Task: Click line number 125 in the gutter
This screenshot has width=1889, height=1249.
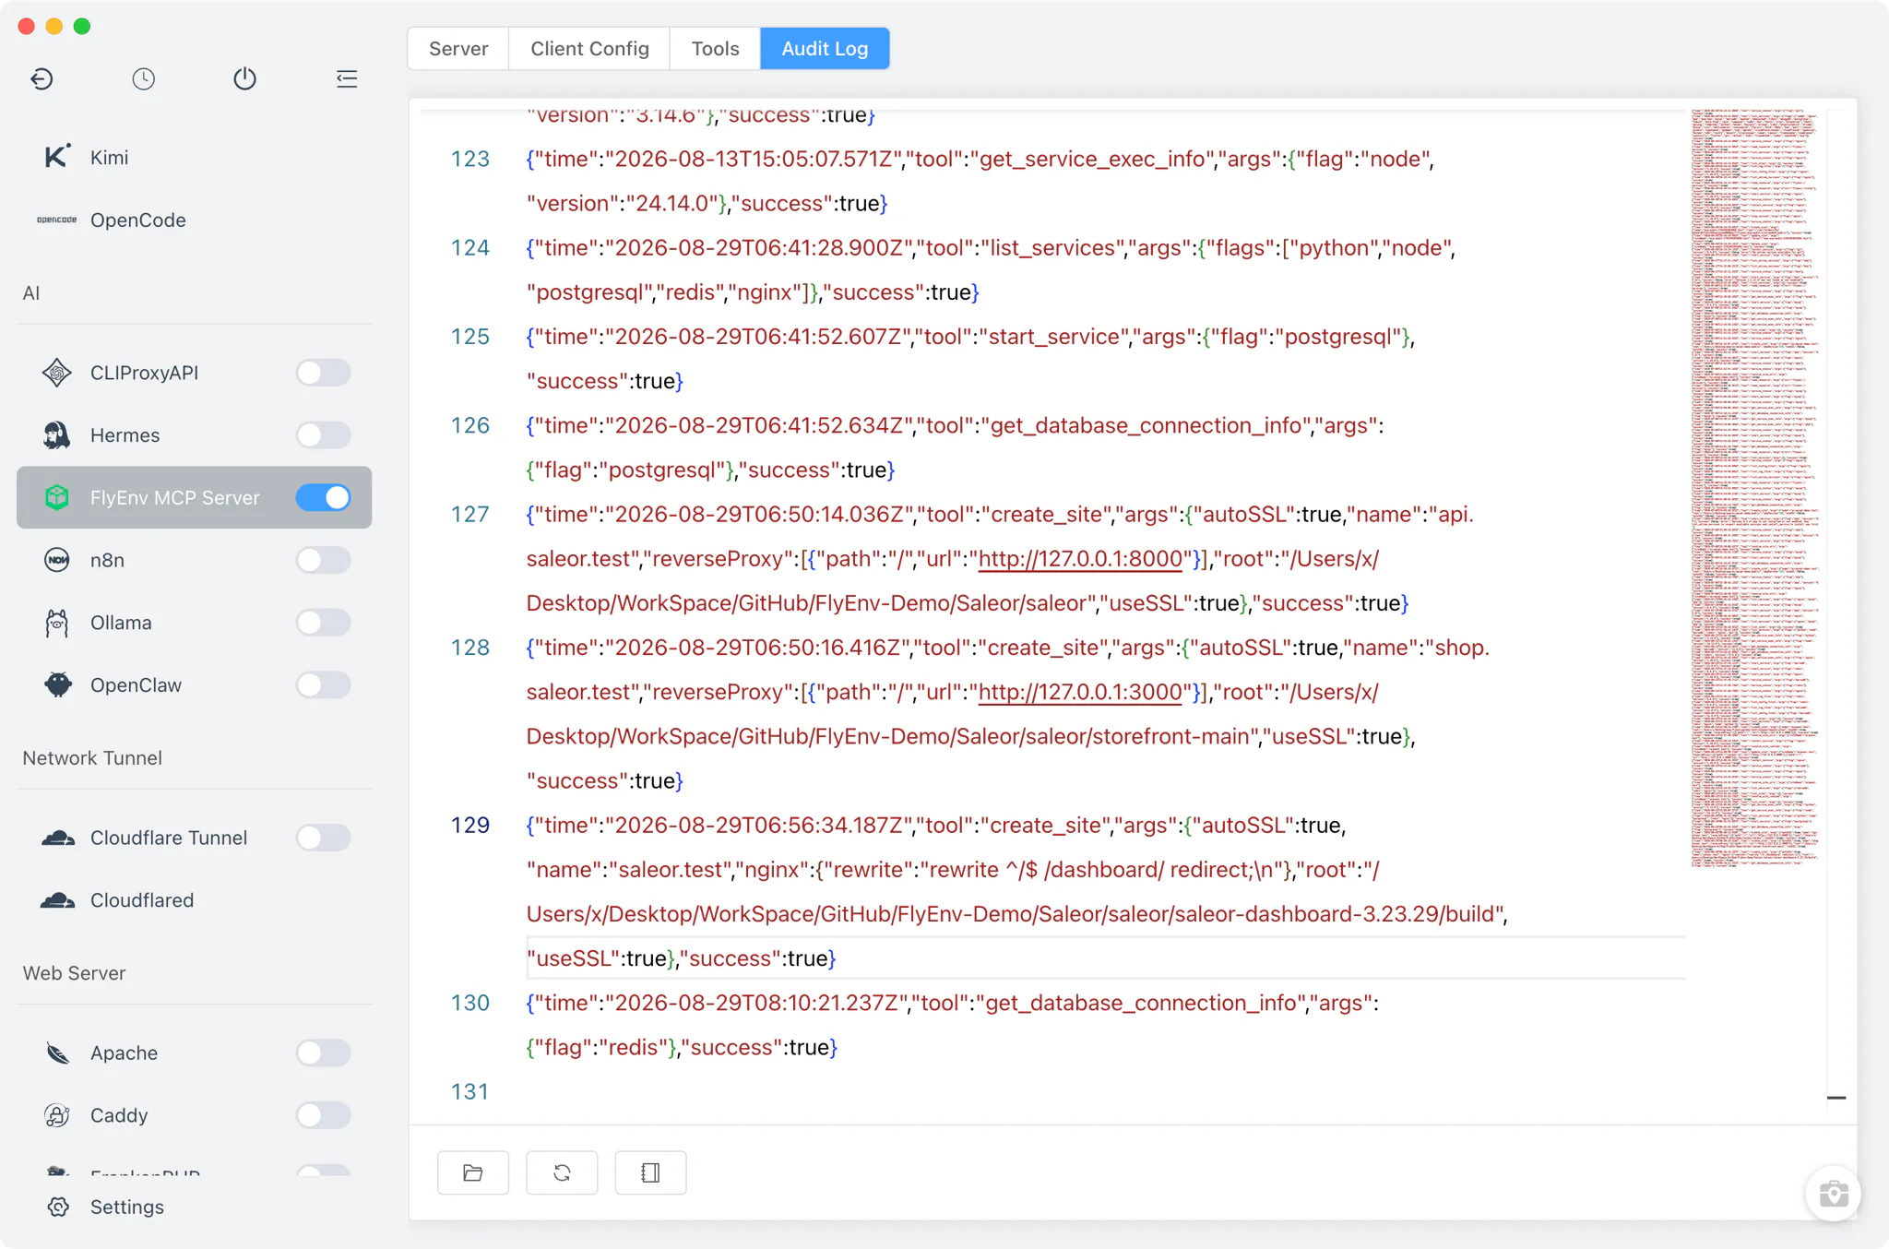Action: 470,337
